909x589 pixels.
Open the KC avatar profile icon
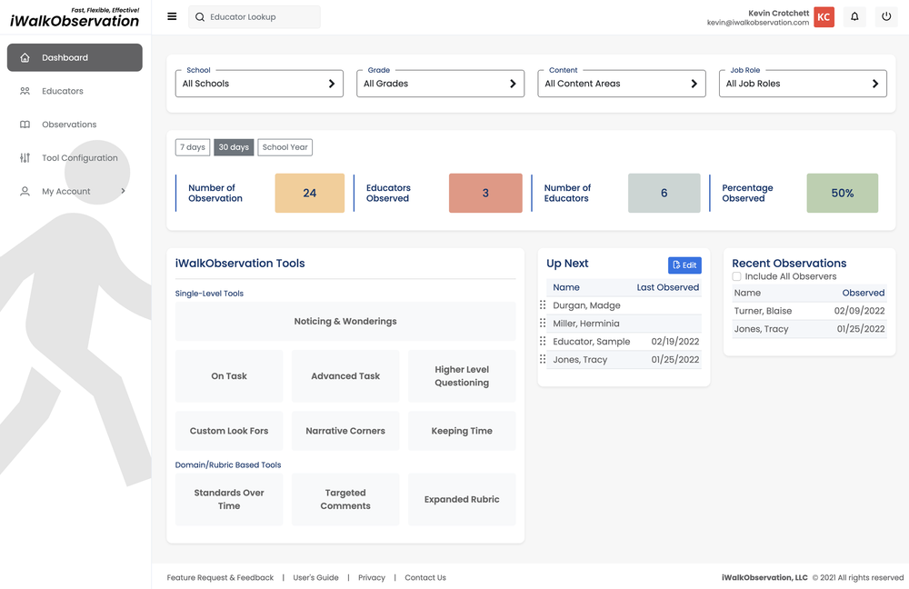824,15
